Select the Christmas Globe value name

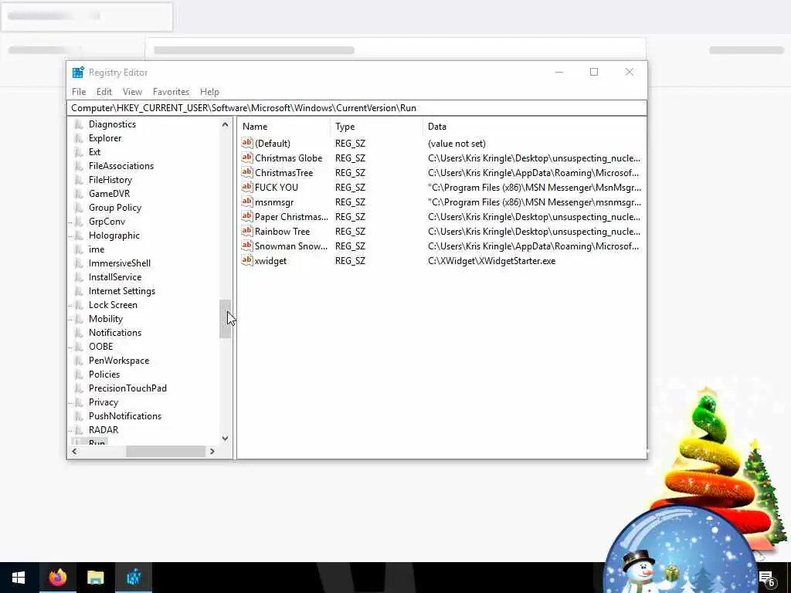coord(288,158)
